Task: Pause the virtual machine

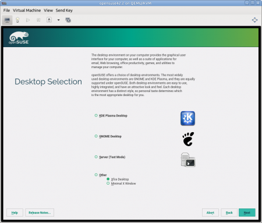Action: [x=38, y=20]
